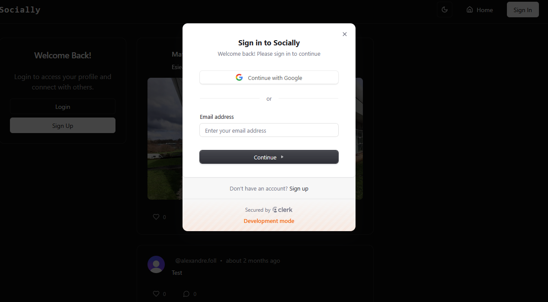Open the @alexandre.foll profile link

pos(195,261)
